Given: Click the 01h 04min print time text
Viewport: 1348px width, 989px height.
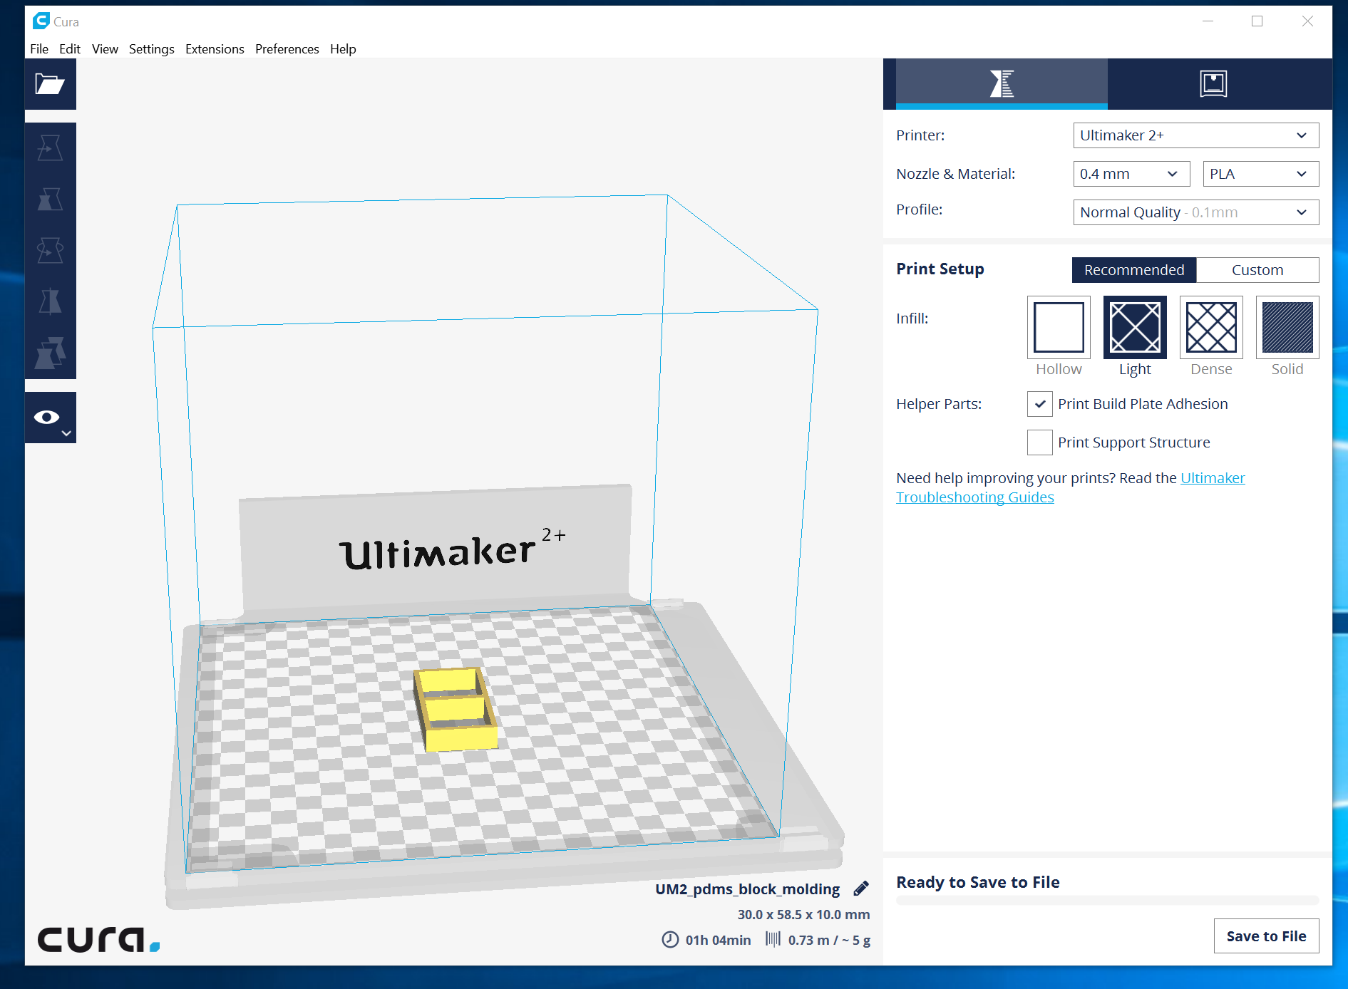Looking at the screenshot, I should 718,940.
